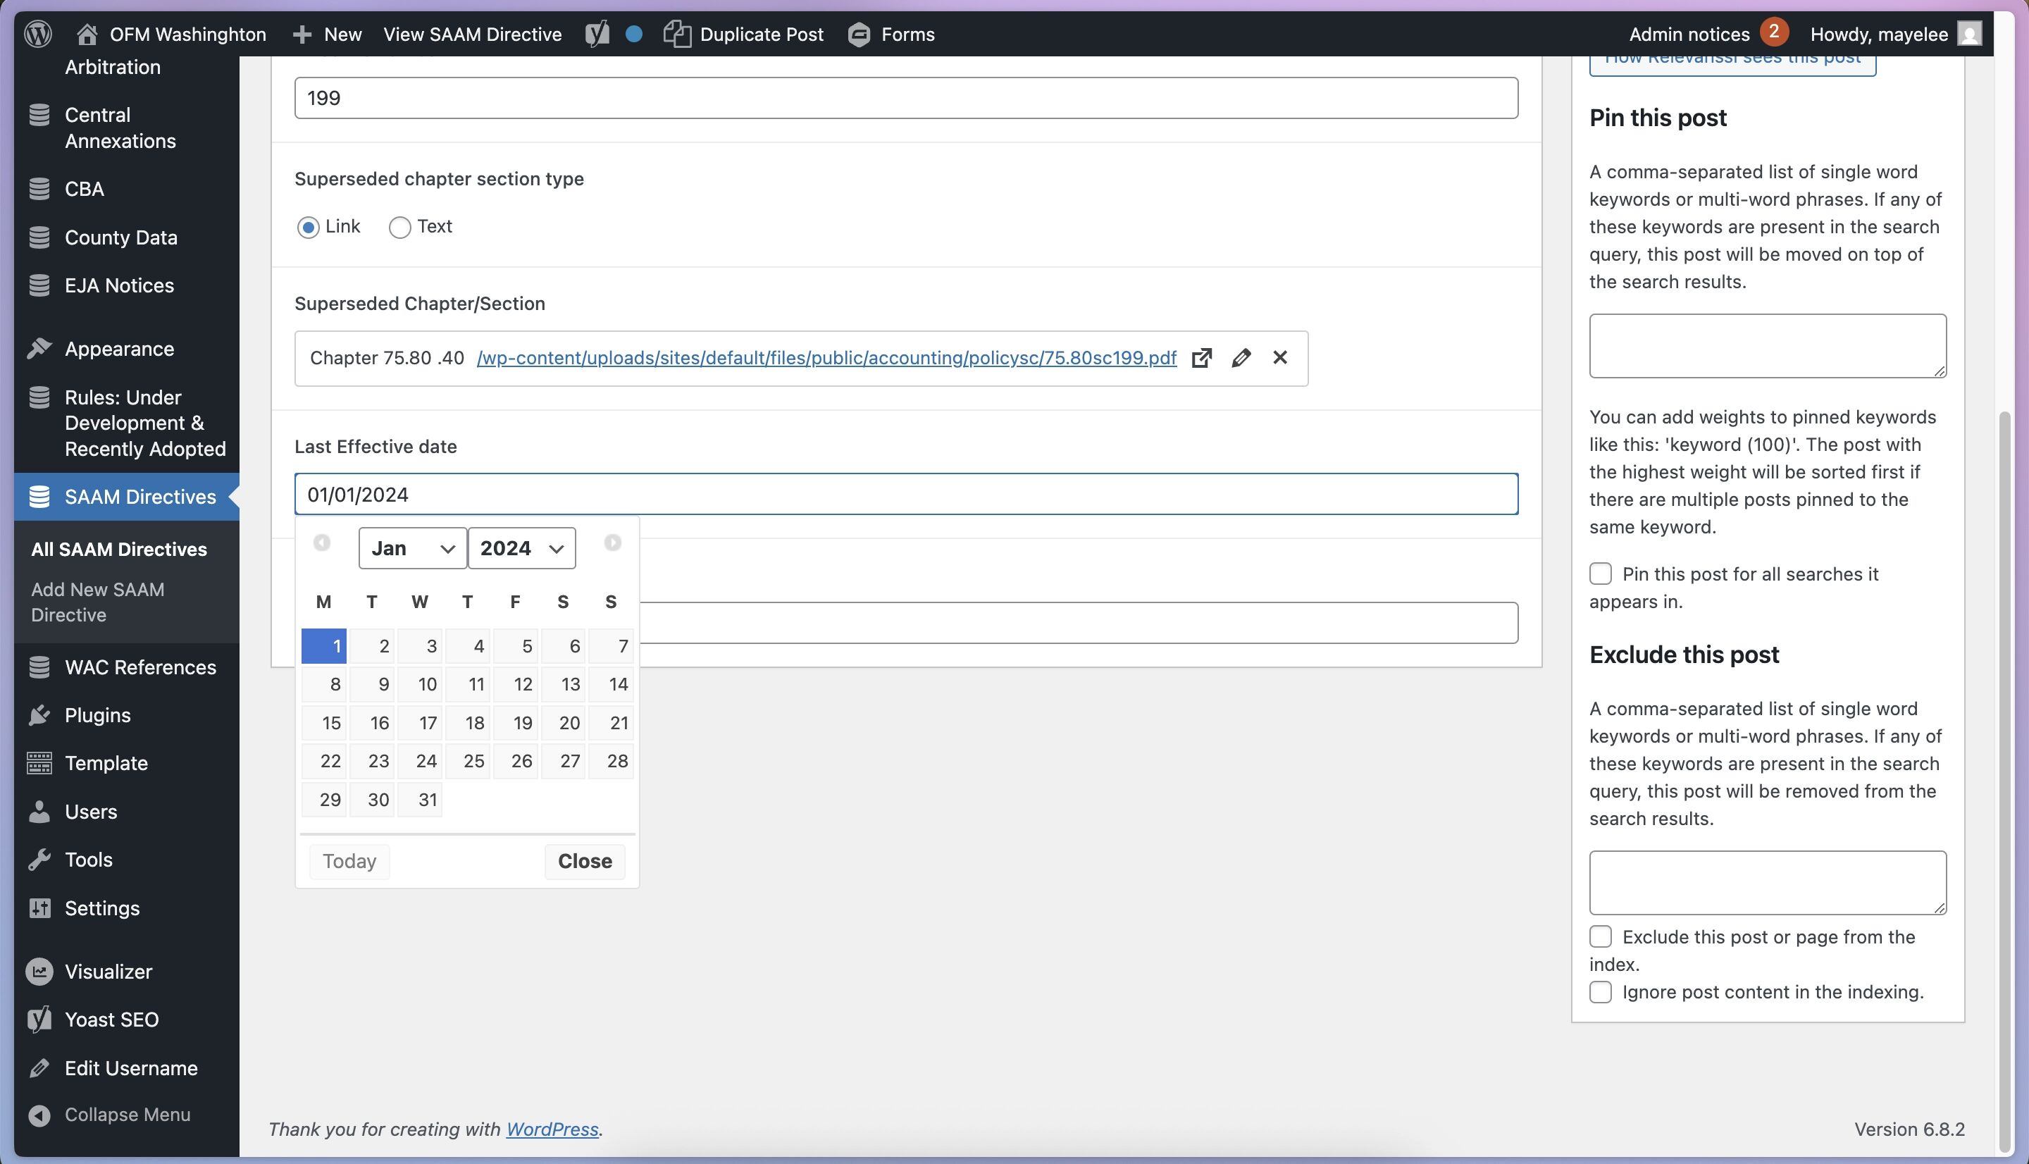Go to next month in the datepicker
Screen dimensions: 2029x1164
click(x=612, y=543)
